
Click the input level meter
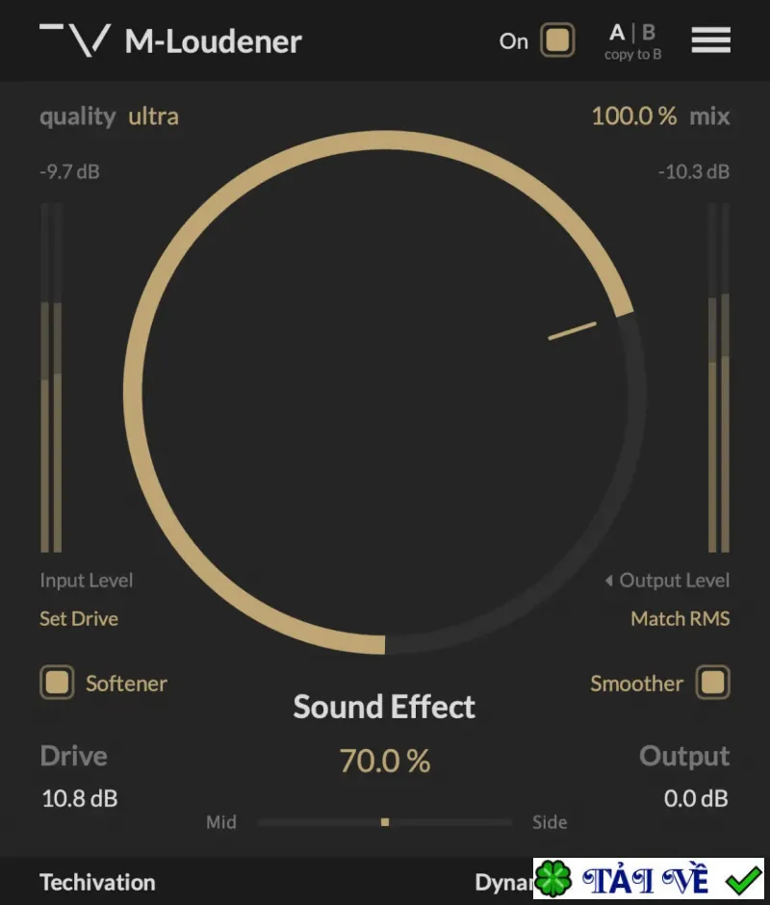click(x=51, y=377)
